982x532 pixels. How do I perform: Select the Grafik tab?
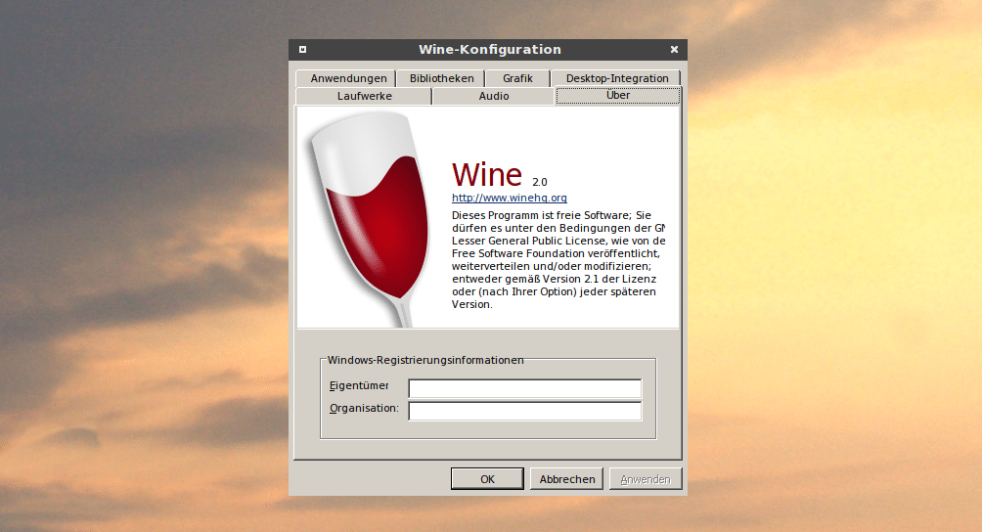517,78
